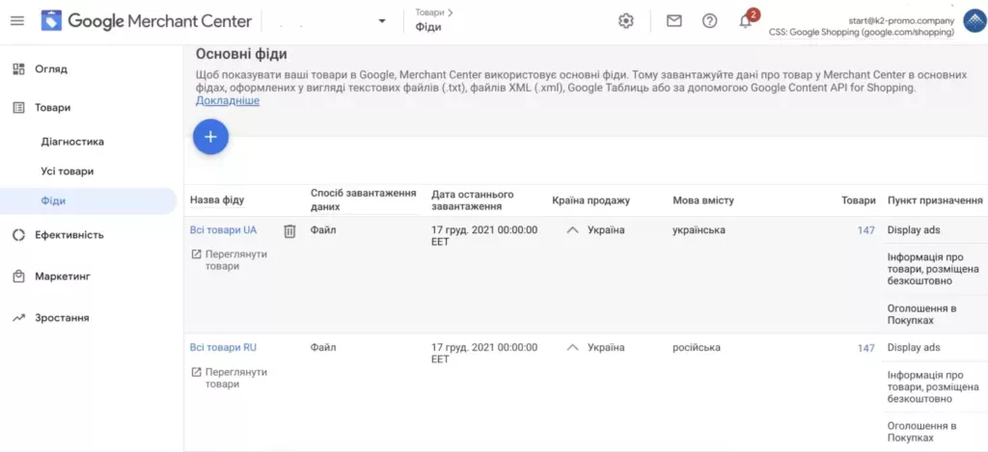Open the notifications bell
Image resolution: width=988 pixels, height=452 pixels.
(x=746, y=21)
